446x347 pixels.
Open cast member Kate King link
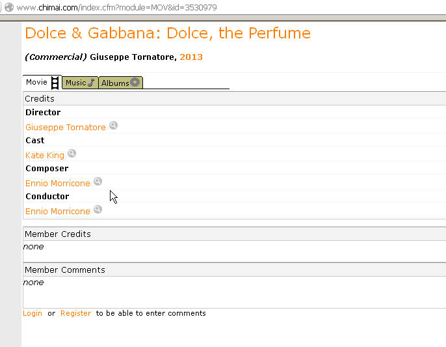[x=45, y=155]
